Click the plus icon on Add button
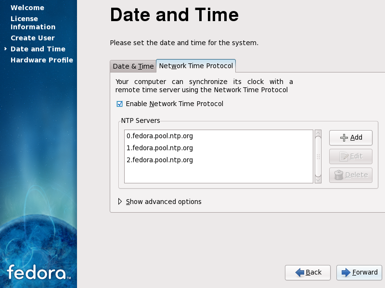 344,138
